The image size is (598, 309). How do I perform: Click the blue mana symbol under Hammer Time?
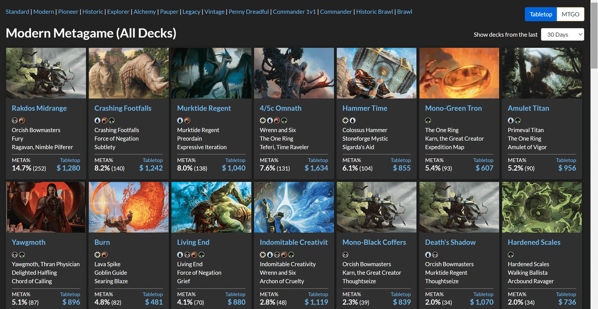point(352,120)
